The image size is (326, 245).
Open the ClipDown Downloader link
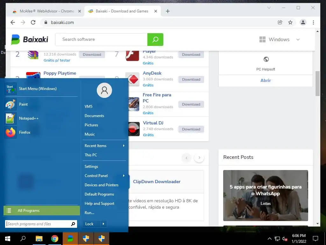(157, 182)
